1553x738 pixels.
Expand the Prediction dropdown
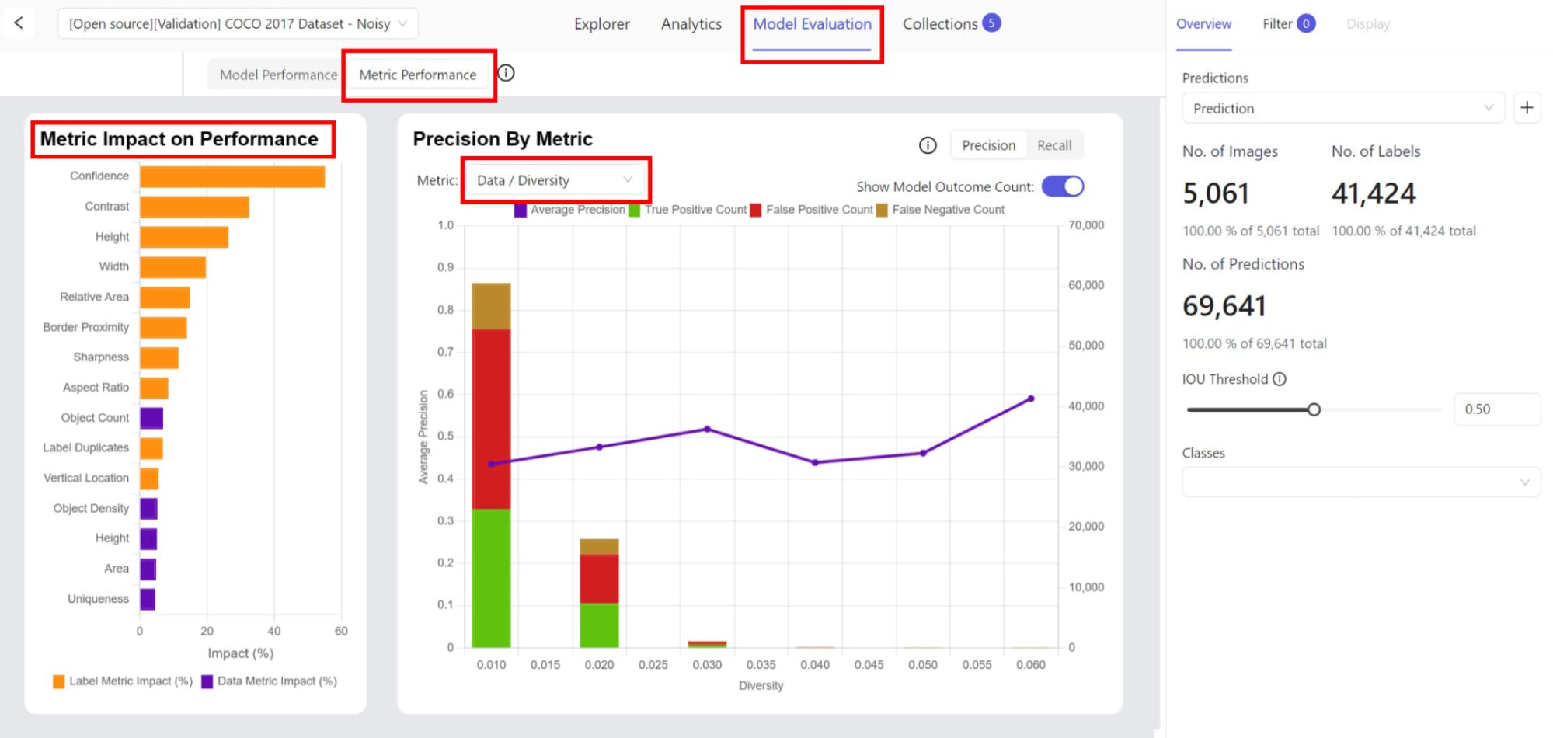pos(1342,108)
